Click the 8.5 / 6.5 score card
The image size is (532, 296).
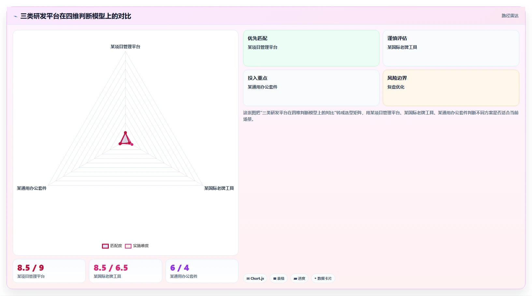125,271
